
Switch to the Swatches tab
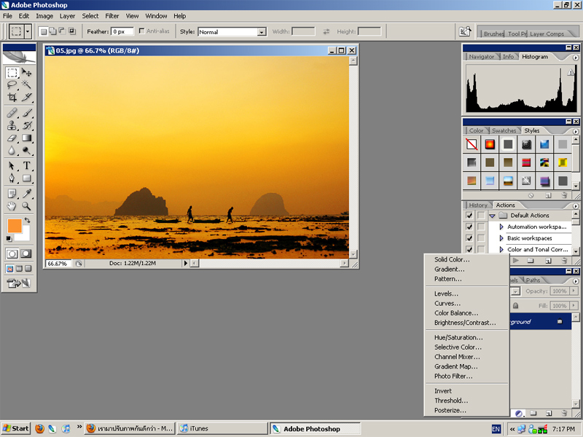[x=504, y=131]
